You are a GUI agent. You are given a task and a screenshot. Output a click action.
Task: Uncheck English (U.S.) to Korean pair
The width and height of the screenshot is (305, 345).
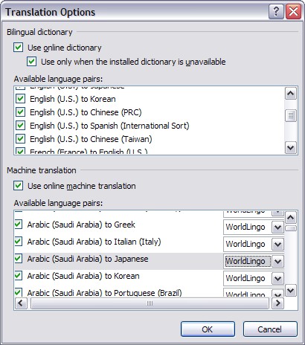click(x=20, y=99)
